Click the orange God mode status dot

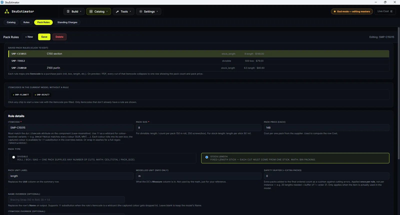coord(335,11)
